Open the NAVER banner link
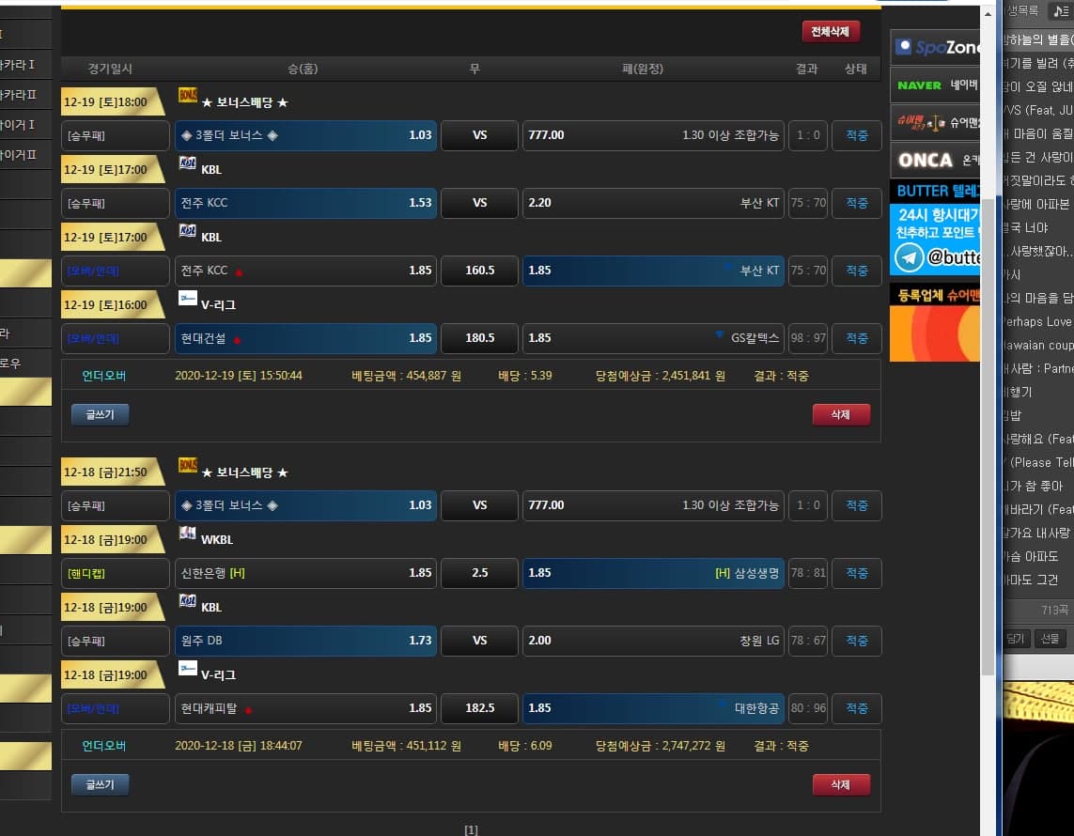1074x836 pixels. 935,85
